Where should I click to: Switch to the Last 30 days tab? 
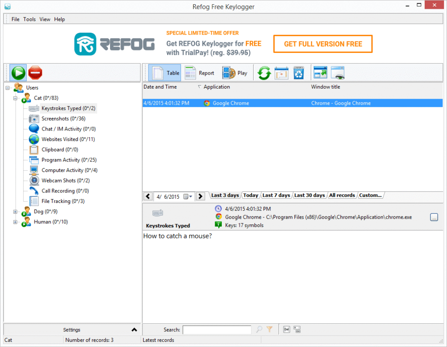[x=309, y=195]
